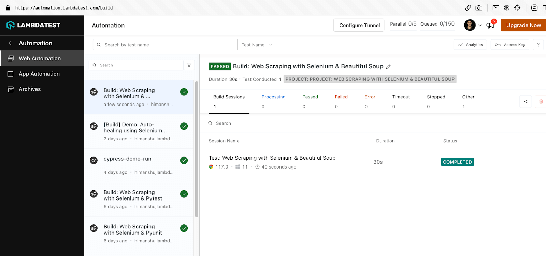Viewport: 546px width, 256px height.
Task: Click the Status column header
Action: [450, 141]
